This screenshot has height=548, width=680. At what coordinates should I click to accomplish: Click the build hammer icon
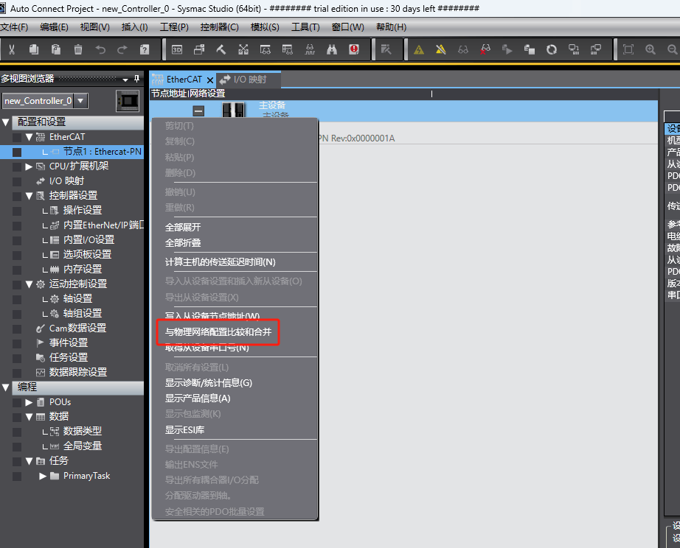(x=221, y=50)
